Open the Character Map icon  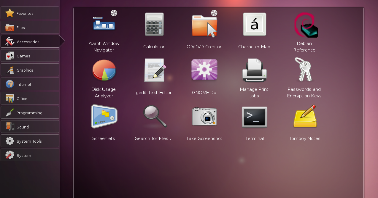point(254,24)
